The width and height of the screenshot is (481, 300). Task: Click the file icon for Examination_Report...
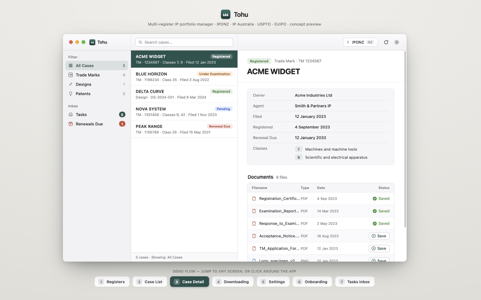[x=254, y=211]
